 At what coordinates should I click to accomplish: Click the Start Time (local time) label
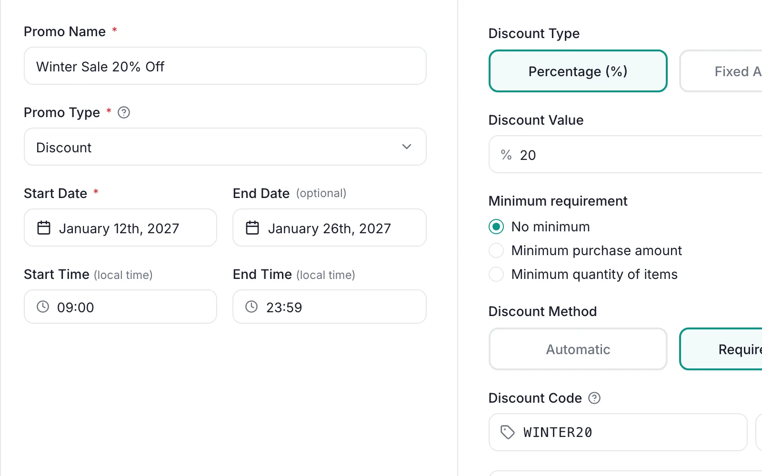tap(88, 274)
